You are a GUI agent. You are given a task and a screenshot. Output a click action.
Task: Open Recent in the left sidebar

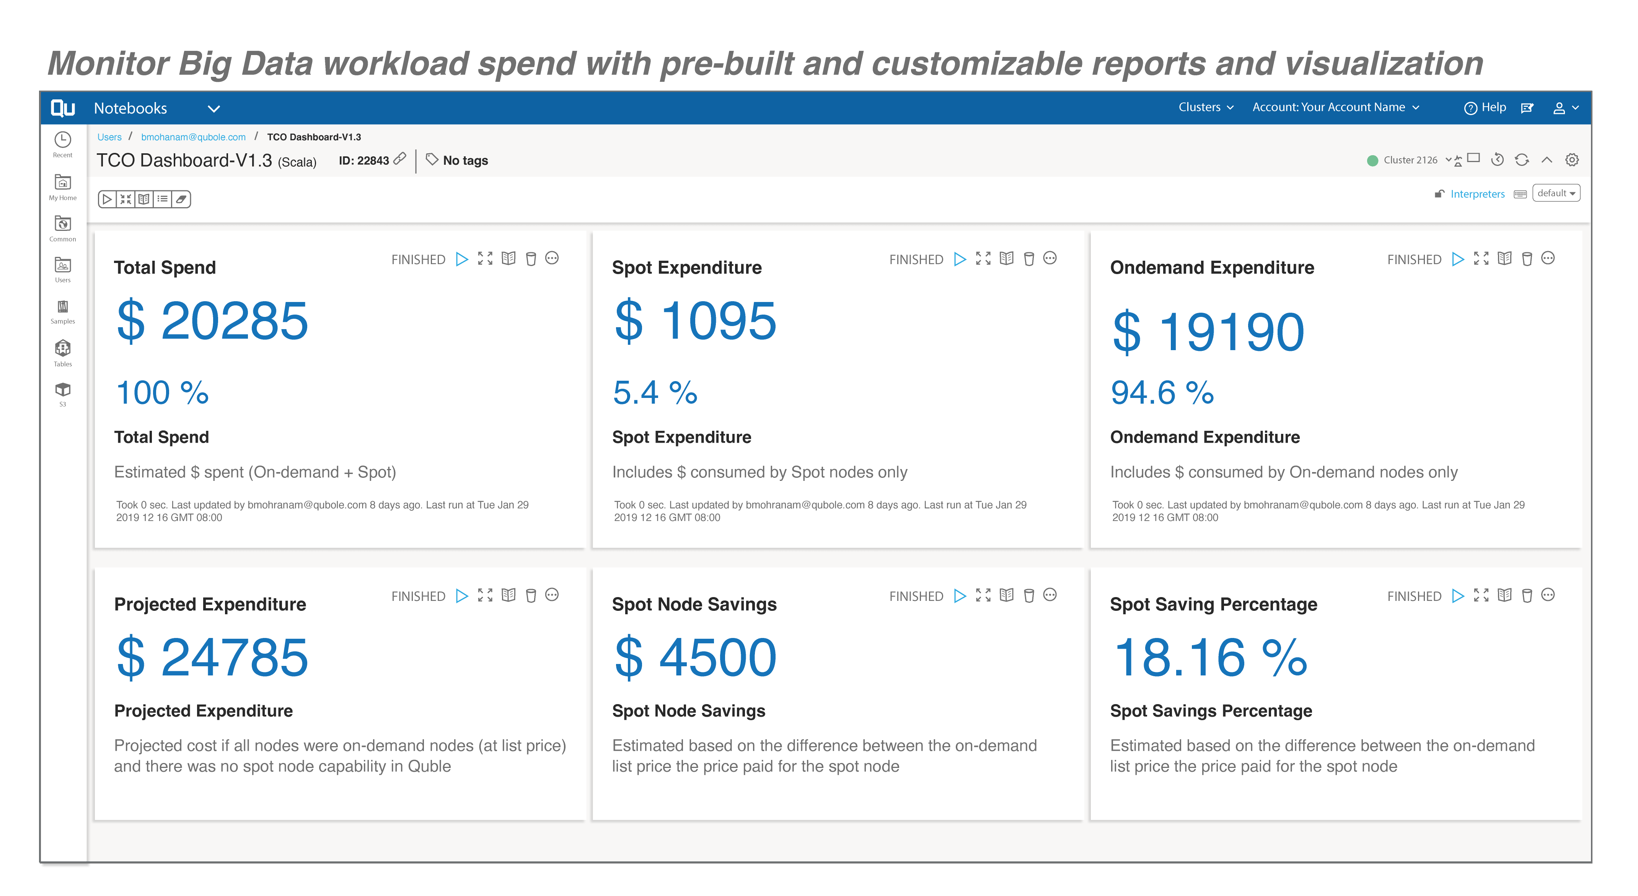coord(62,144)
